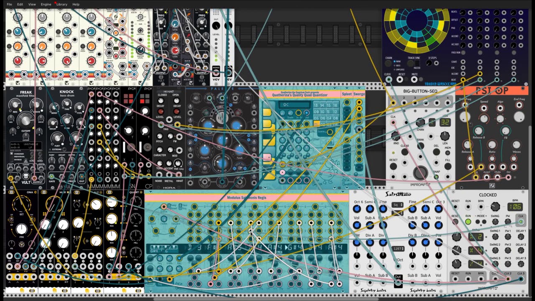Click the CLK 2 output jack on CLOCKED

pos(508,279)
